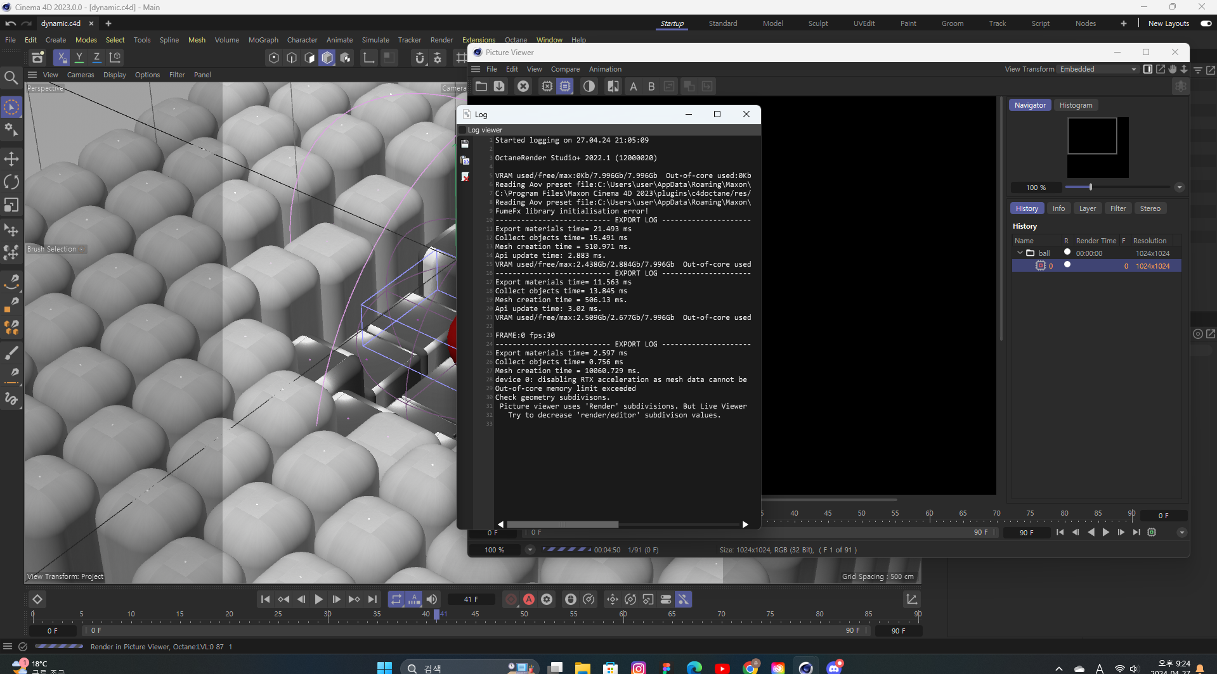Open Picture Viewer timeline options dropdown arrow

1181,533
